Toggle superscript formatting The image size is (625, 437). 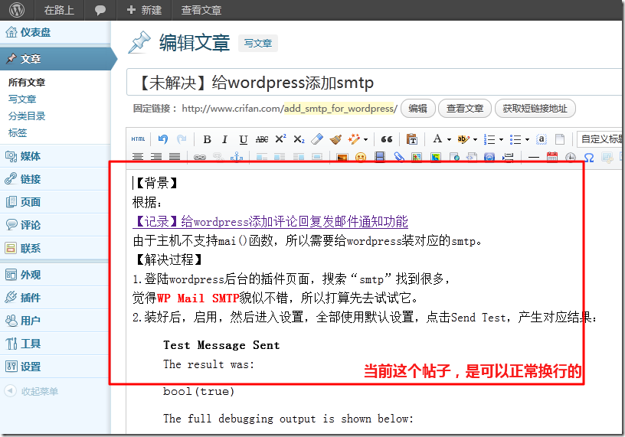(280, 139)
